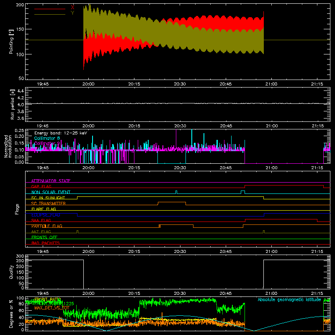Click the SC_IN_SUNLIGHT flag label
Screen dimensions: 335x335
tap(48, 198)
